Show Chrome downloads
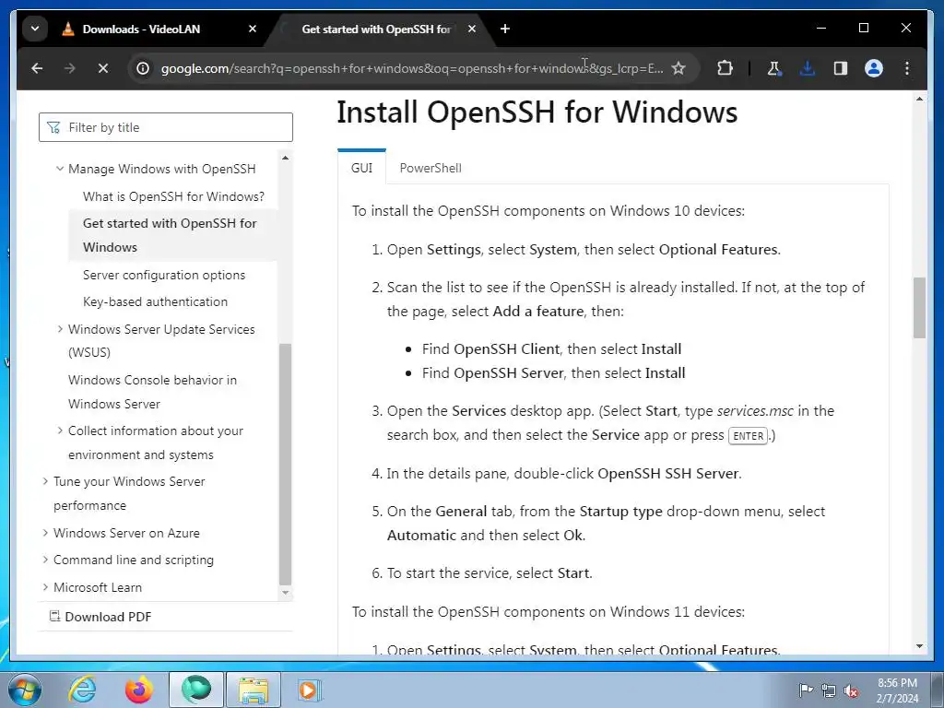 (x=807, y=68)
